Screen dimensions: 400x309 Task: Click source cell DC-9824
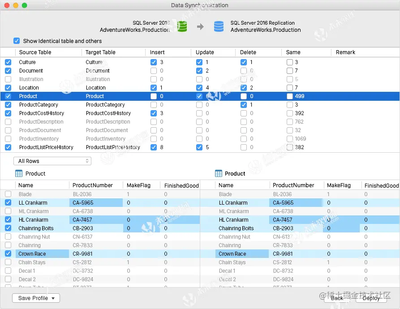pyautogui.click(x=83, y=279)
